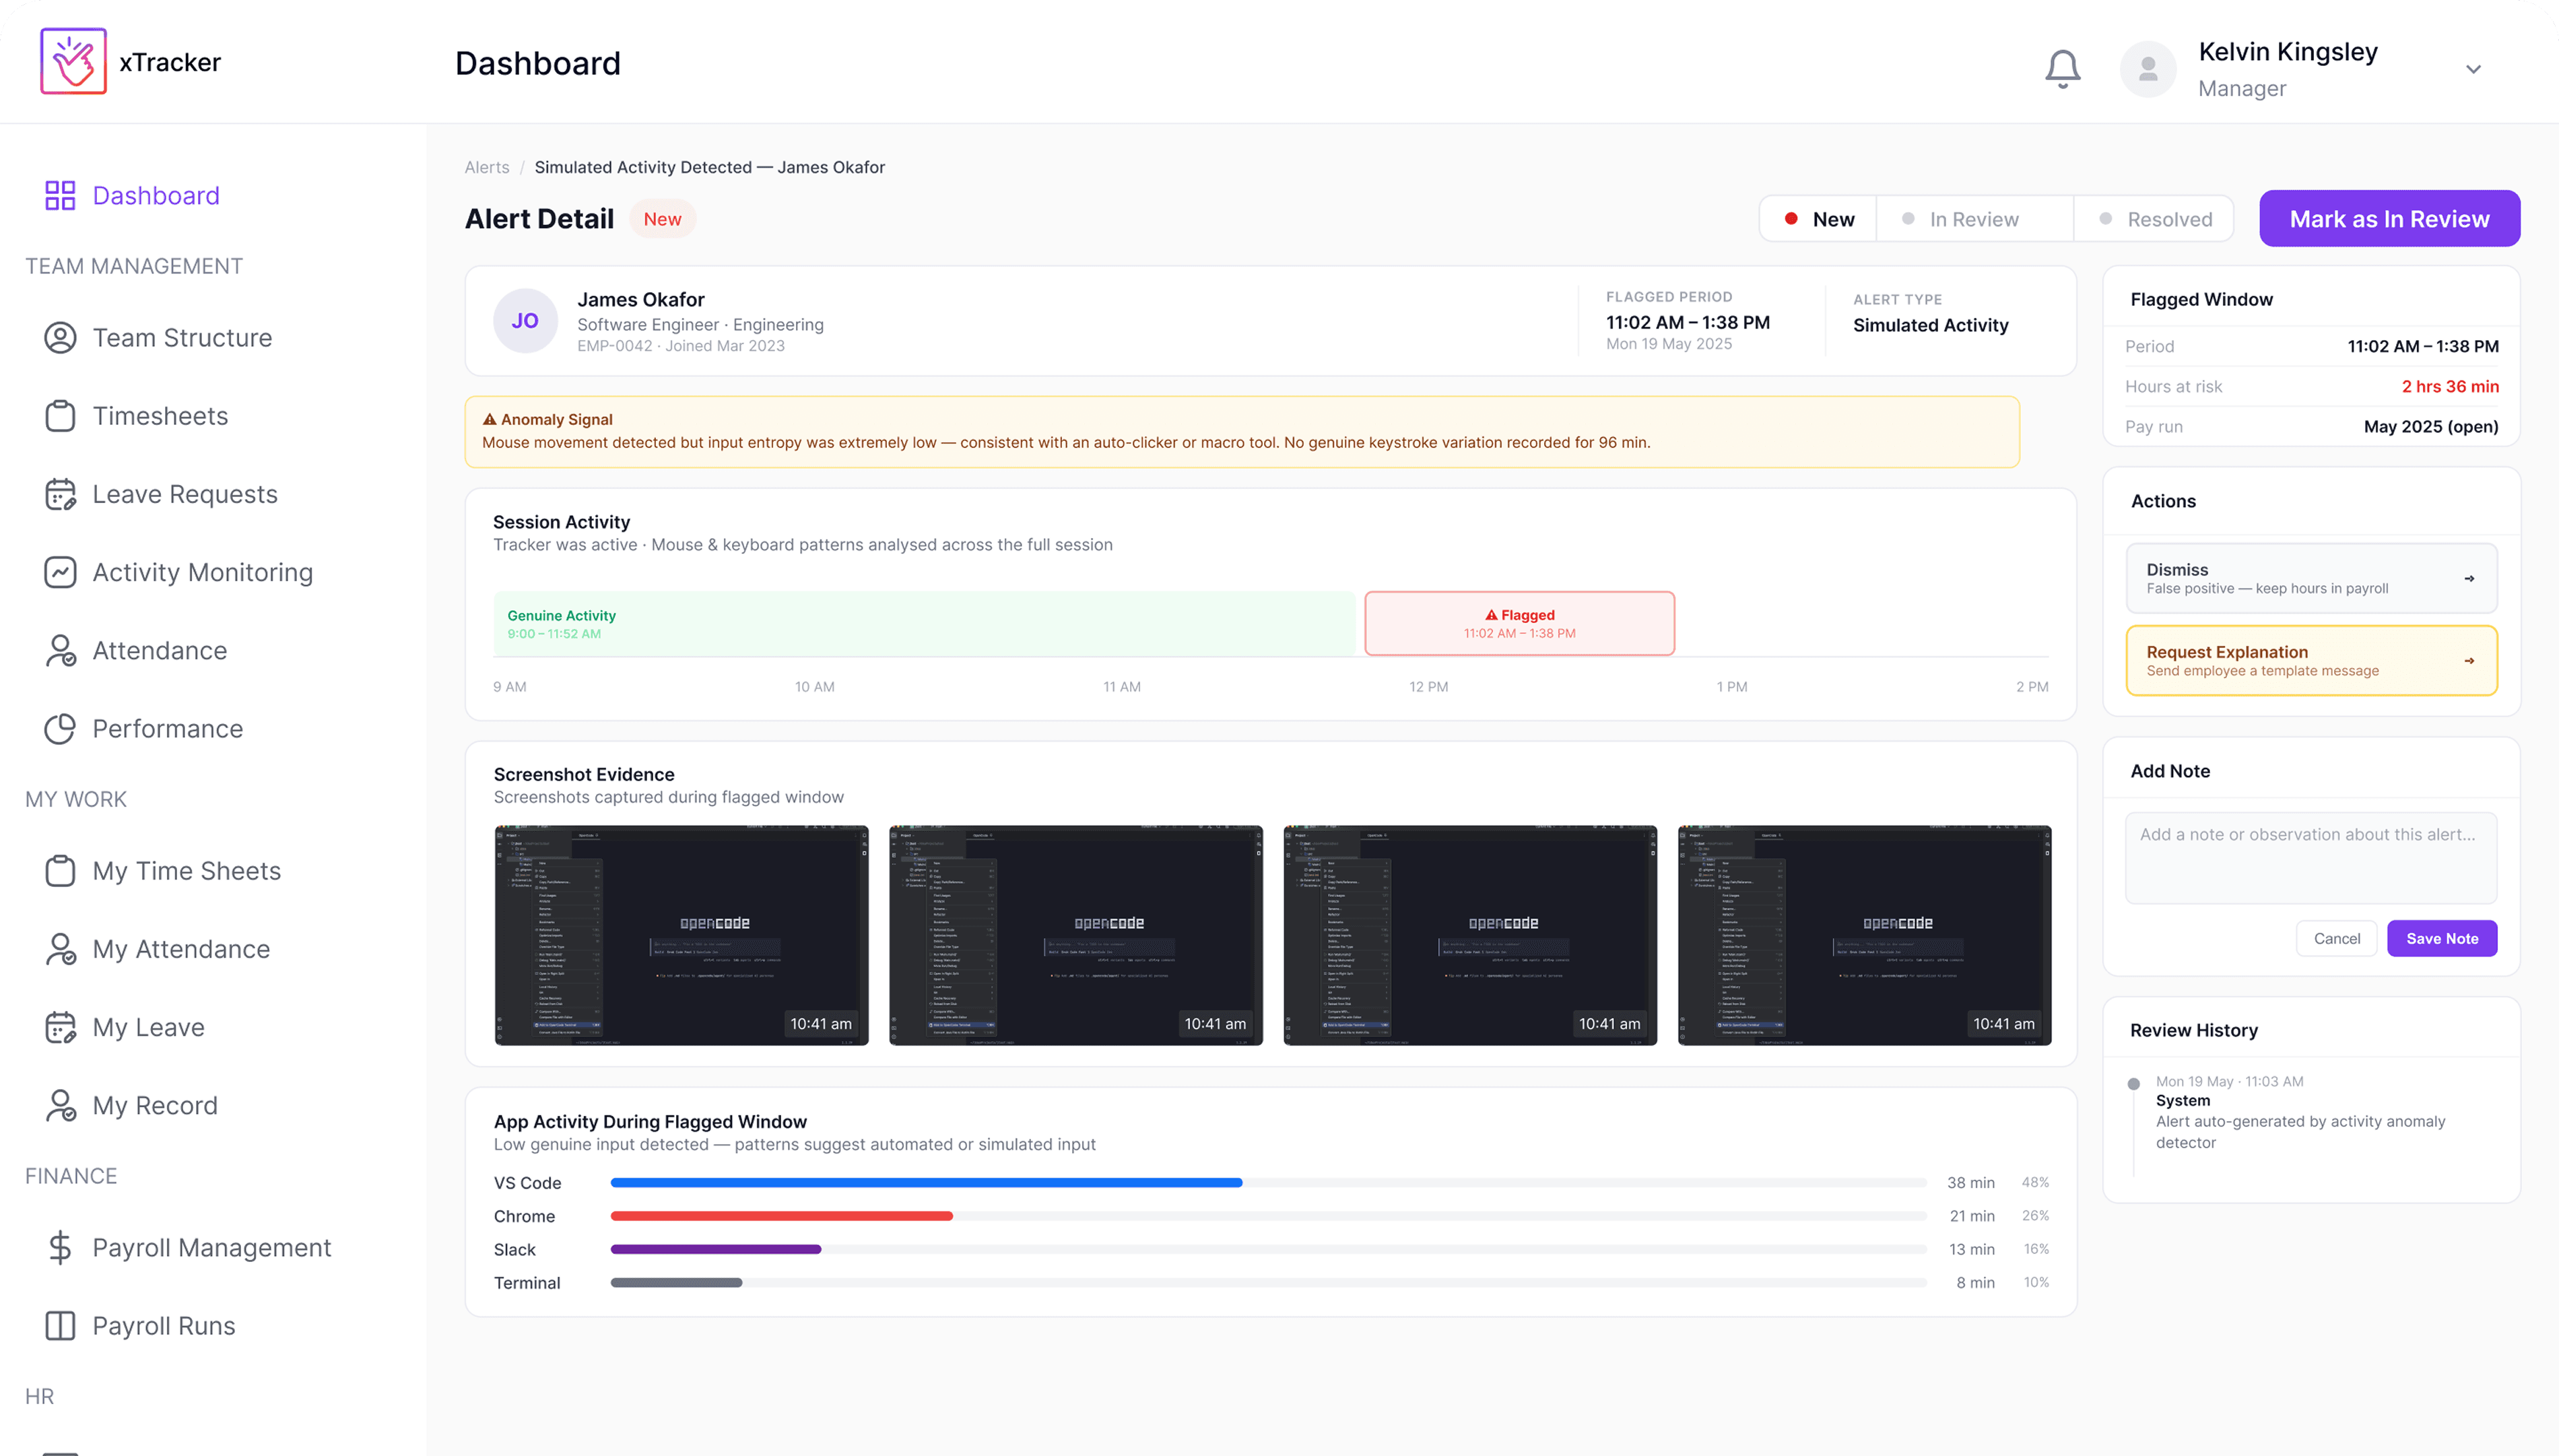Click the 2 hrs 36 min value
This screenshot has height=1456, width=2559.
point(2450,386)
